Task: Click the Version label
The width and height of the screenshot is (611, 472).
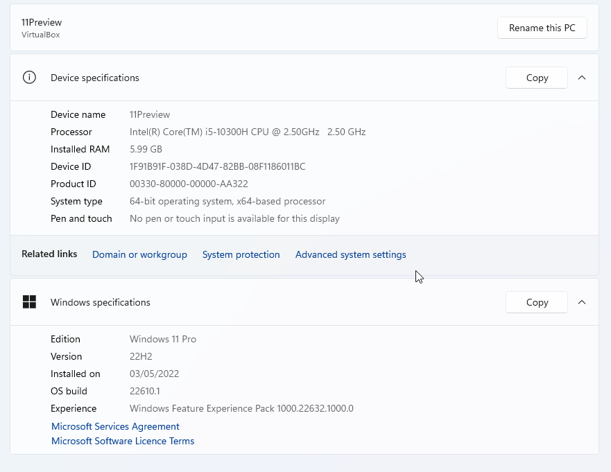Action: [x=67, y=356]
